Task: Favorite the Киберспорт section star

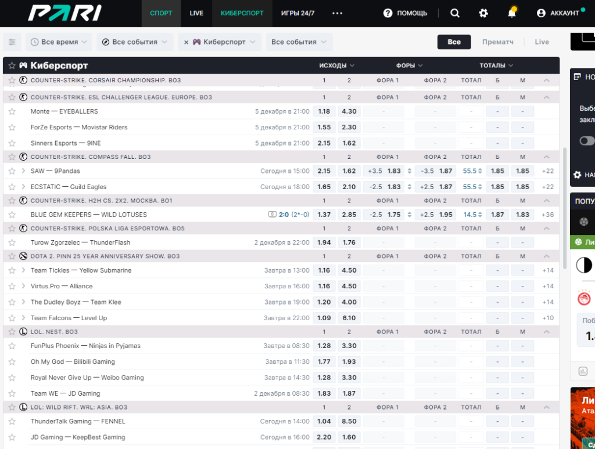Action: click(12, 65)
